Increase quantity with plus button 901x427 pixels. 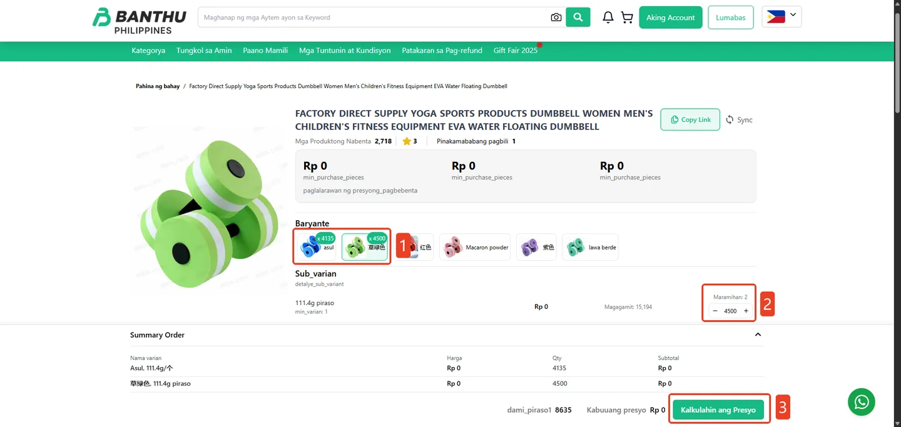[x=746, y=311]
